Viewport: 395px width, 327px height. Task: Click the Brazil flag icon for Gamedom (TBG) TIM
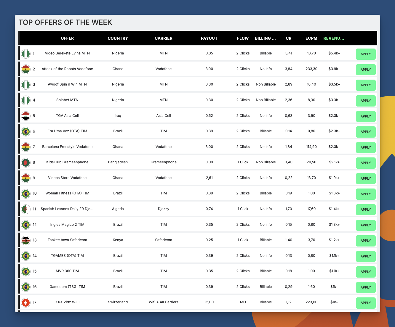click(26, 287)
